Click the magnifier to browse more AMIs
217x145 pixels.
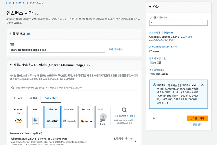coord(124,110)
